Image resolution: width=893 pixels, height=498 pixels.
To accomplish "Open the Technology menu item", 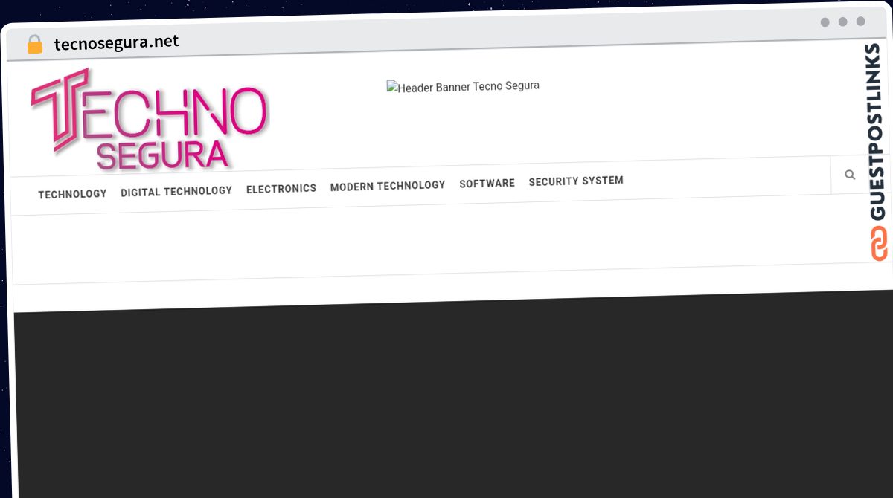I will [x=72, y=194].
